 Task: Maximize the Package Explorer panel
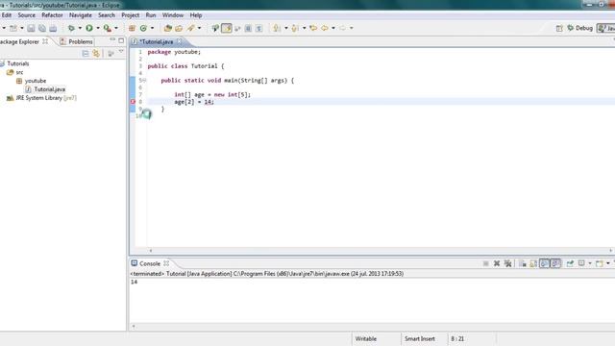click(121, 40)
